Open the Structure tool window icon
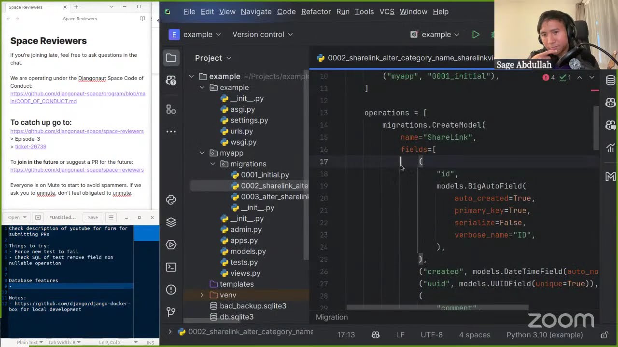 (171, 109)
